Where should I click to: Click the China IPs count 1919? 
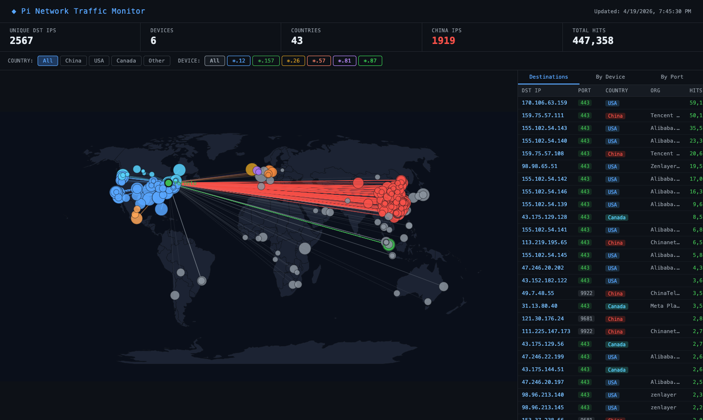(443, 41)
